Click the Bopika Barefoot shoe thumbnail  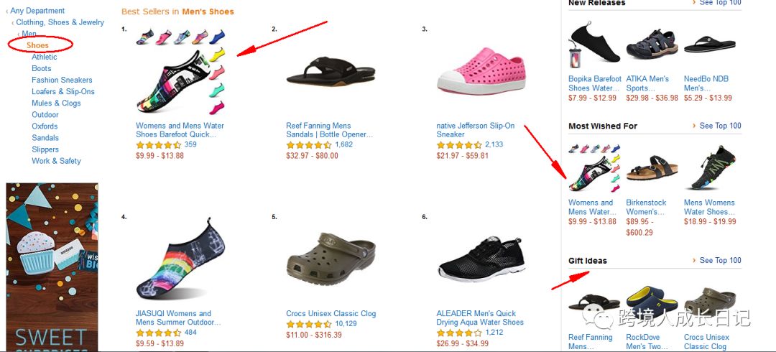(594, 44)
